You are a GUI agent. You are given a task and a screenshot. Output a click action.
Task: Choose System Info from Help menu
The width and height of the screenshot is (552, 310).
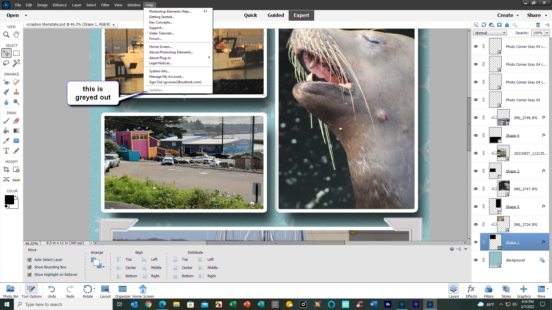(x=159, y=71)
